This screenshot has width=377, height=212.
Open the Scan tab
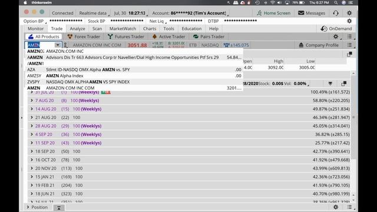tap(97, 29)
